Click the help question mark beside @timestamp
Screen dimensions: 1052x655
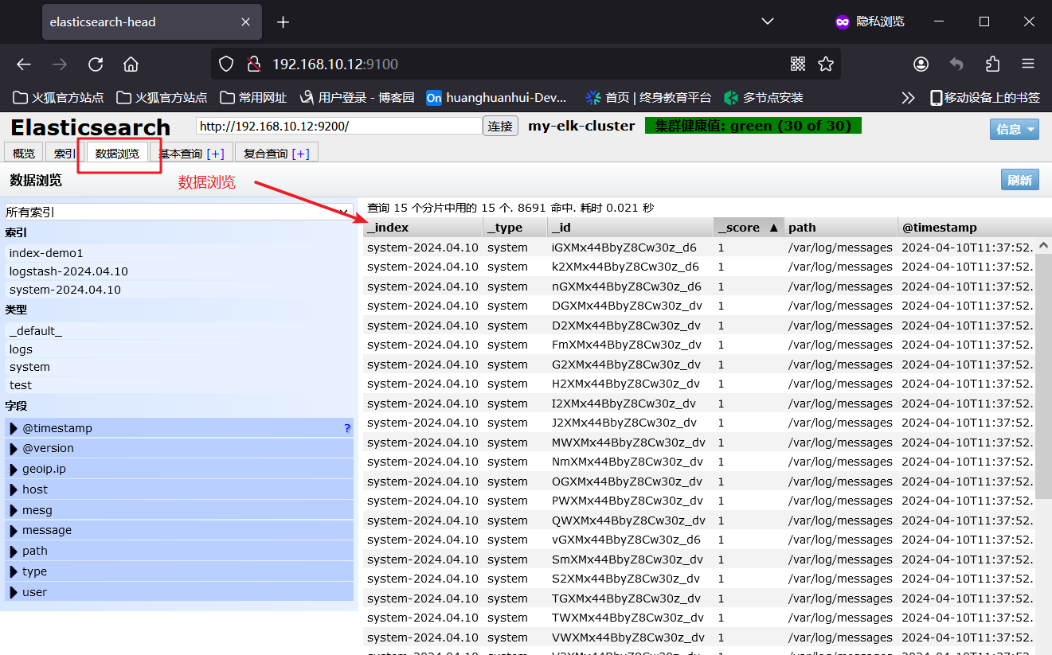point(347,428)
